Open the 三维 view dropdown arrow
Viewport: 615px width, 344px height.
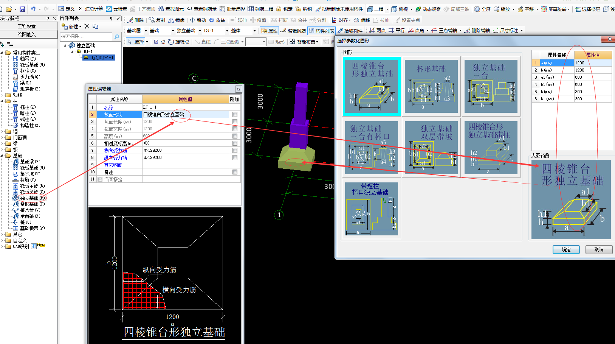pos(387,9)
